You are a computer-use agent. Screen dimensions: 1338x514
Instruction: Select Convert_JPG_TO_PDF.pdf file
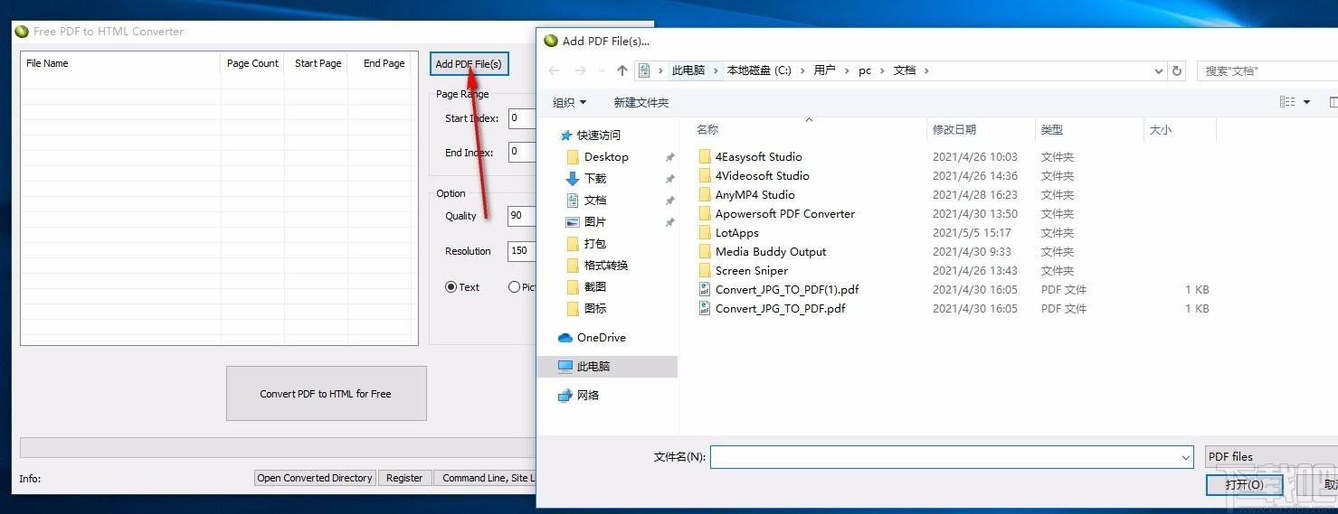(x=780, y=308)
